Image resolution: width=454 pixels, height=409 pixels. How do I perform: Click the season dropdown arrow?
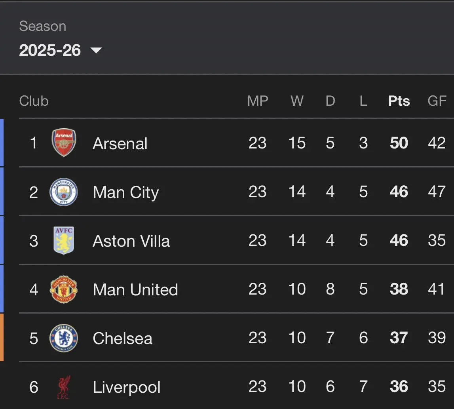point(96,50)
